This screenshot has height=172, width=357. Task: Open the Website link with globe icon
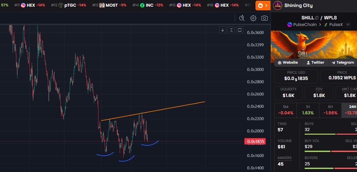tap(288, 62)
